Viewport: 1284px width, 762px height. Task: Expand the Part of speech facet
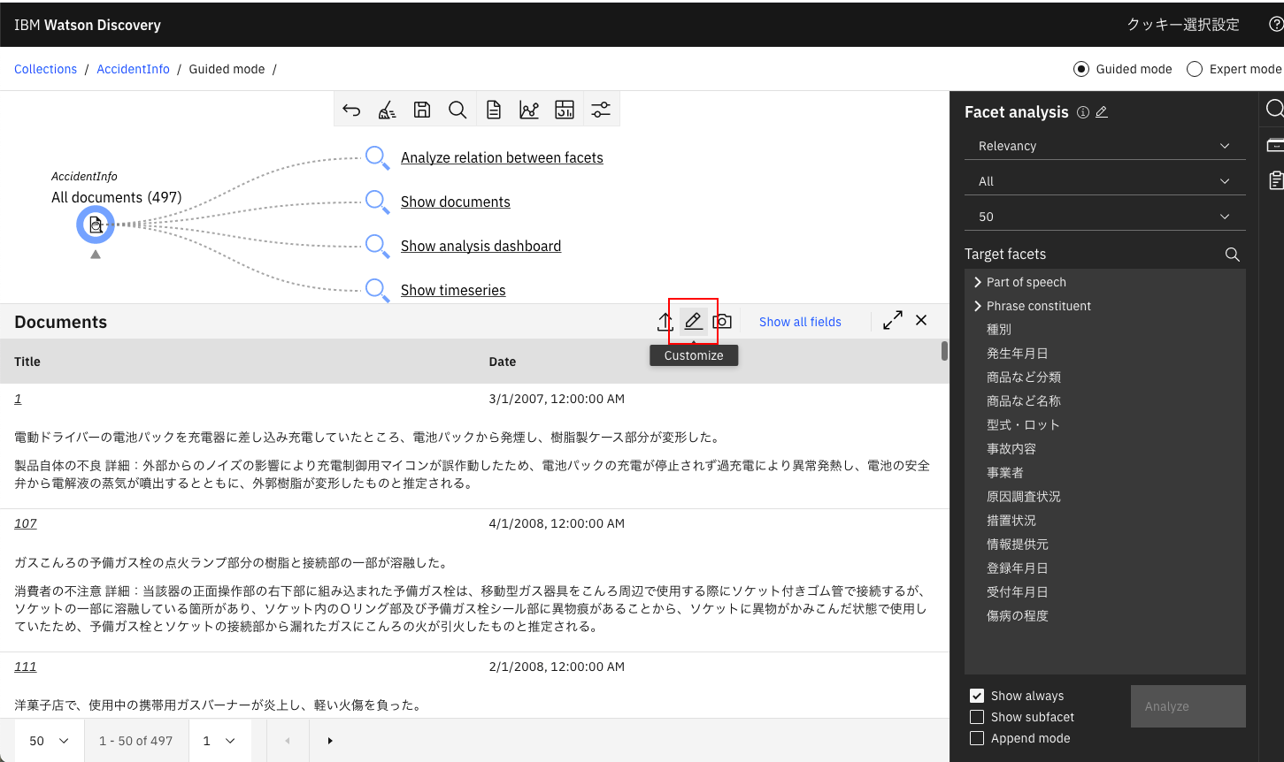coord(978,282)
